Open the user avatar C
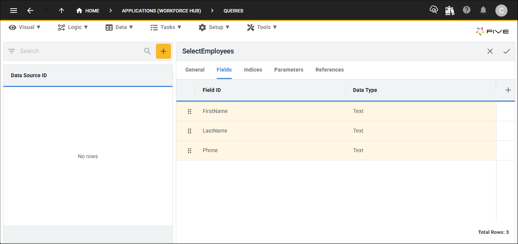 coord(501,11)
